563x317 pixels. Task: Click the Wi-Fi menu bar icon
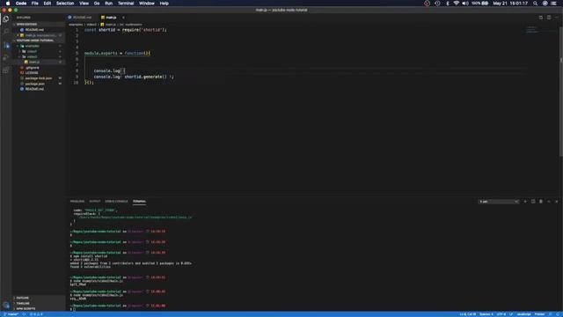[x=456, y=4]
